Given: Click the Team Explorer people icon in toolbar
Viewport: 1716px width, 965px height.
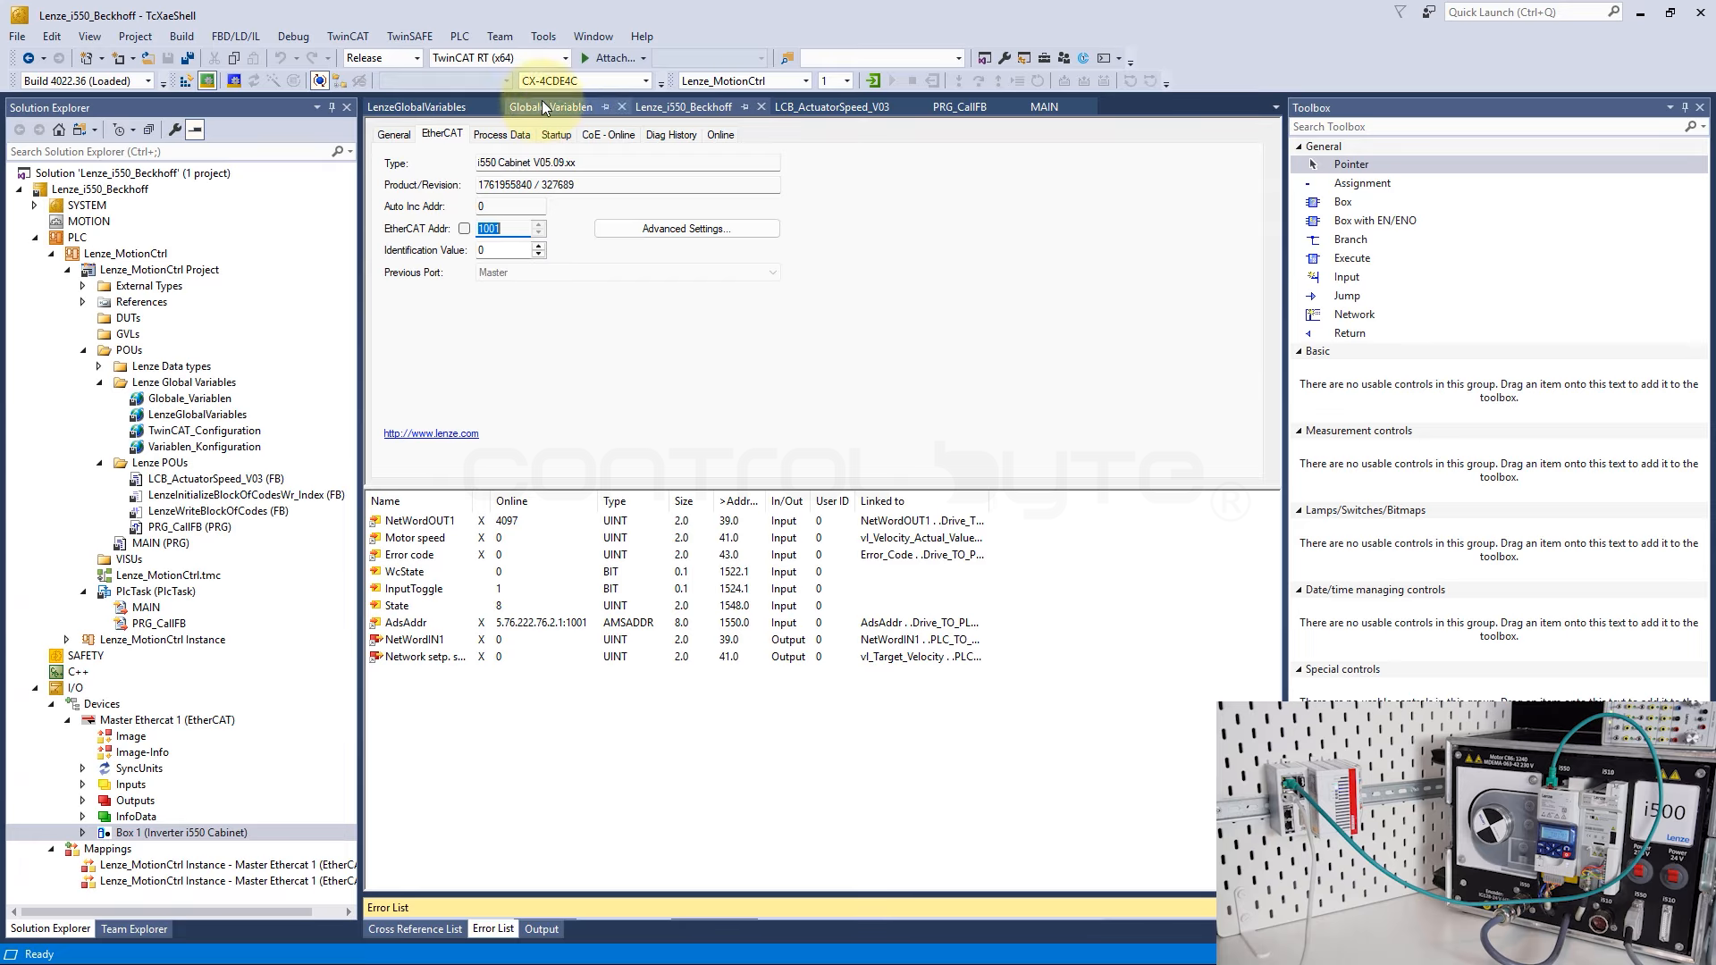Looking at the screenshot, I should (x=1064, y=58).
